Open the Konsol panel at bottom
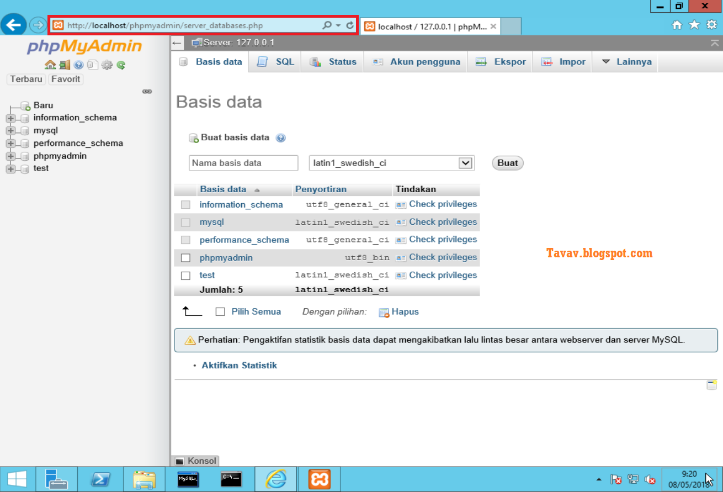Image resolution: width=723 pixels, height=492 pixels. tap(196, 461)
